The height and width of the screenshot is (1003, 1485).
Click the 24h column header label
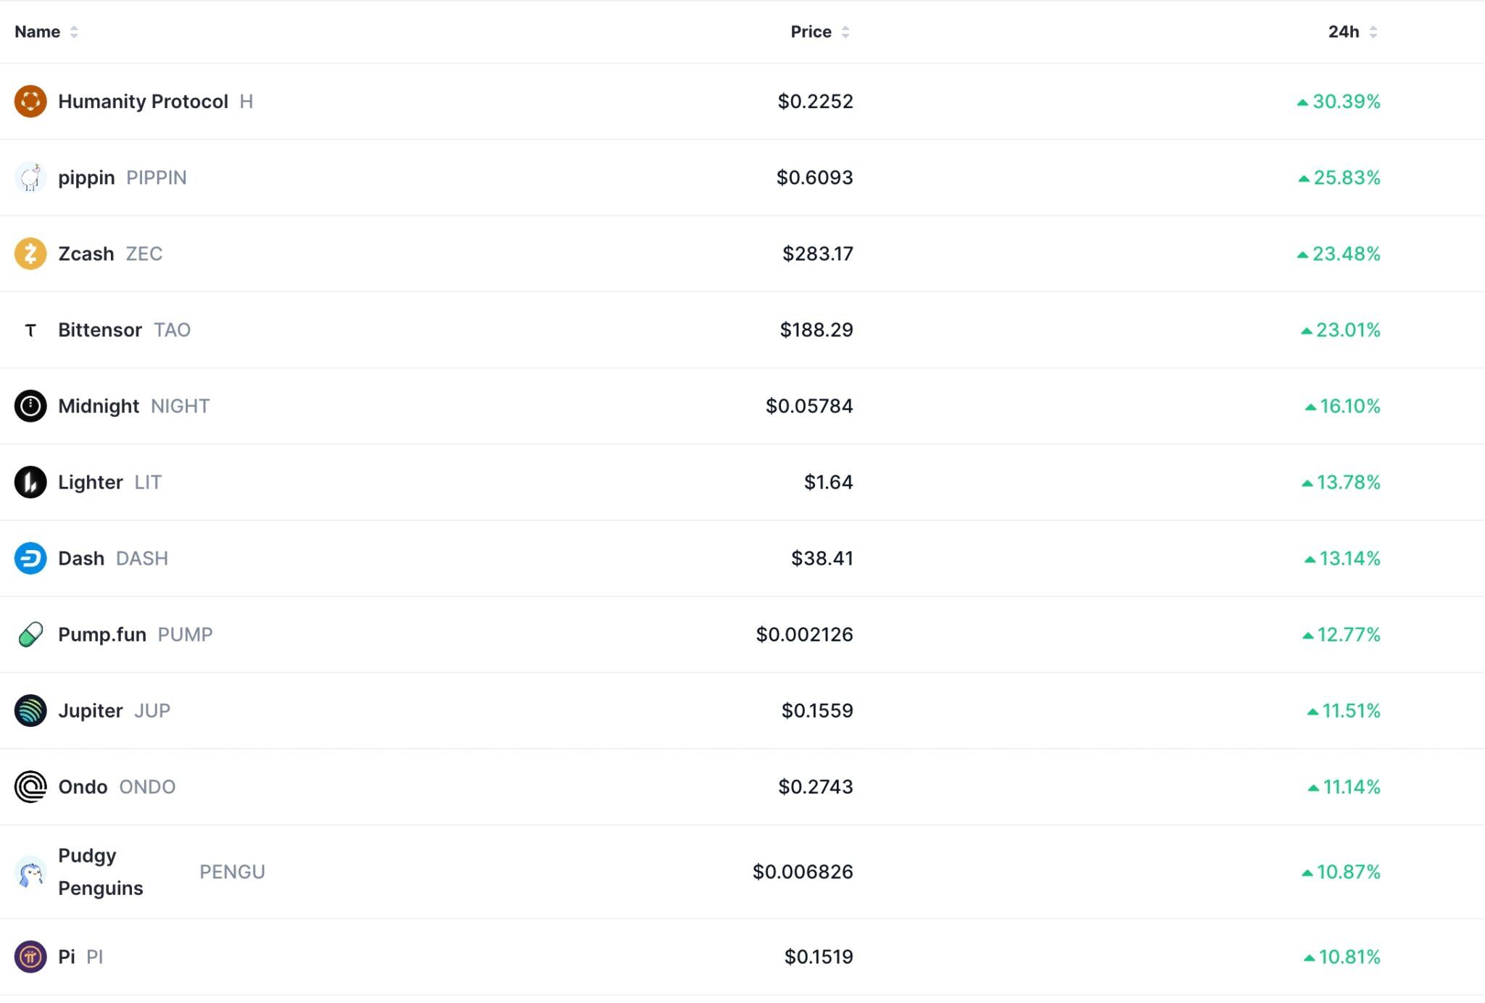(x=1343, y=32)
